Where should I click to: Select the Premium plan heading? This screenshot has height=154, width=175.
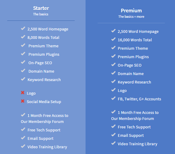pos(131,11)
